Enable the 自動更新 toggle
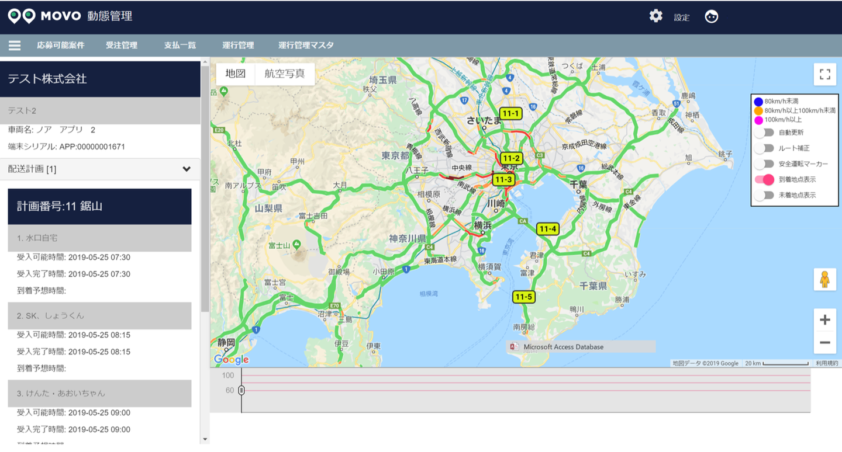Image resolution: width=842 pixels, height=452 pixels. pyautogui.click(x=764, y=133)
